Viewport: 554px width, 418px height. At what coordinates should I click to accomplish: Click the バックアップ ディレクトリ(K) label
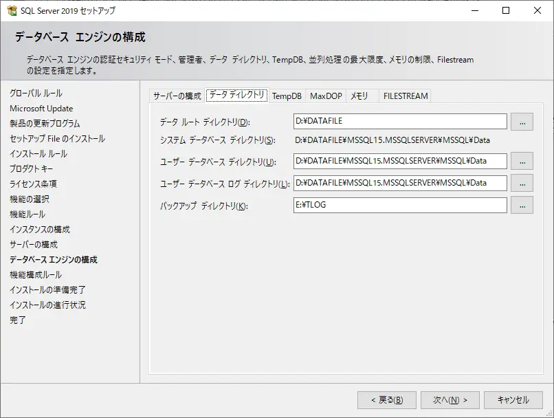(x=204, y=206)
